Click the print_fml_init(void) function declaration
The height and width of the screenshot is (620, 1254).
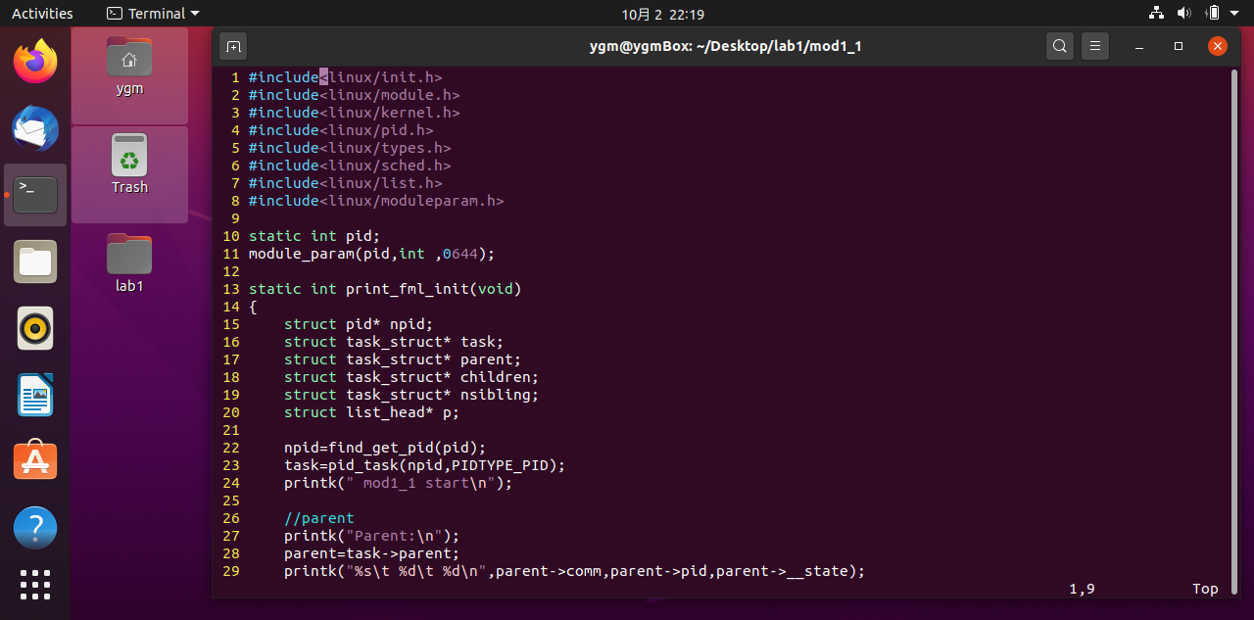385,289
